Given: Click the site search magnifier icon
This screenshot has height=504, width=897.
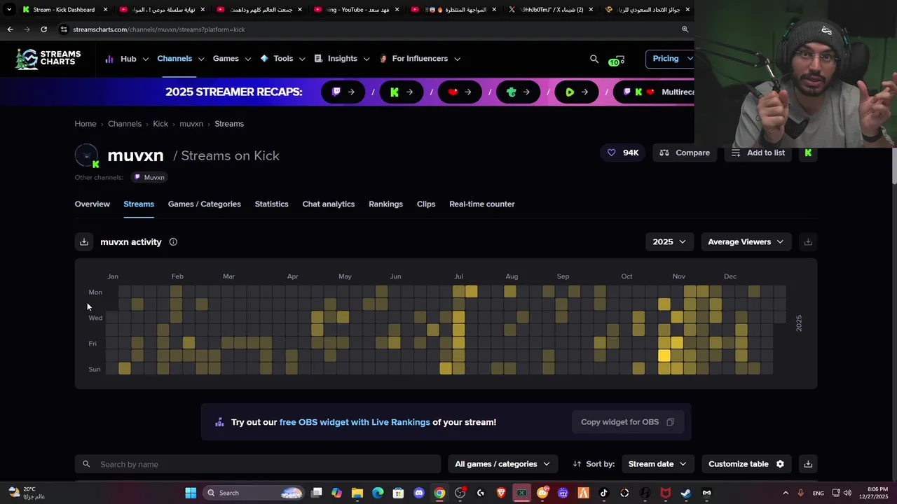Looking at the screenshot, I should [x=594, y=59].
